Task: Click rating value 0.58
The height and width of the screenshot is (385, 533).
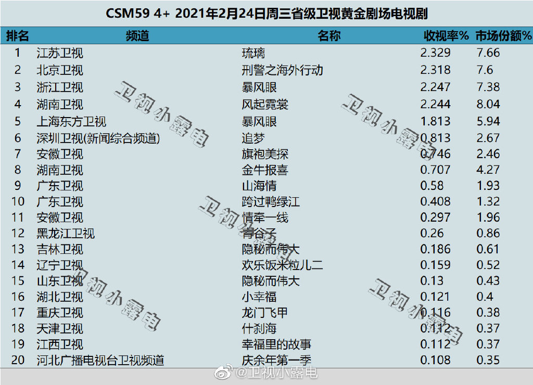Action: [432, 185]
